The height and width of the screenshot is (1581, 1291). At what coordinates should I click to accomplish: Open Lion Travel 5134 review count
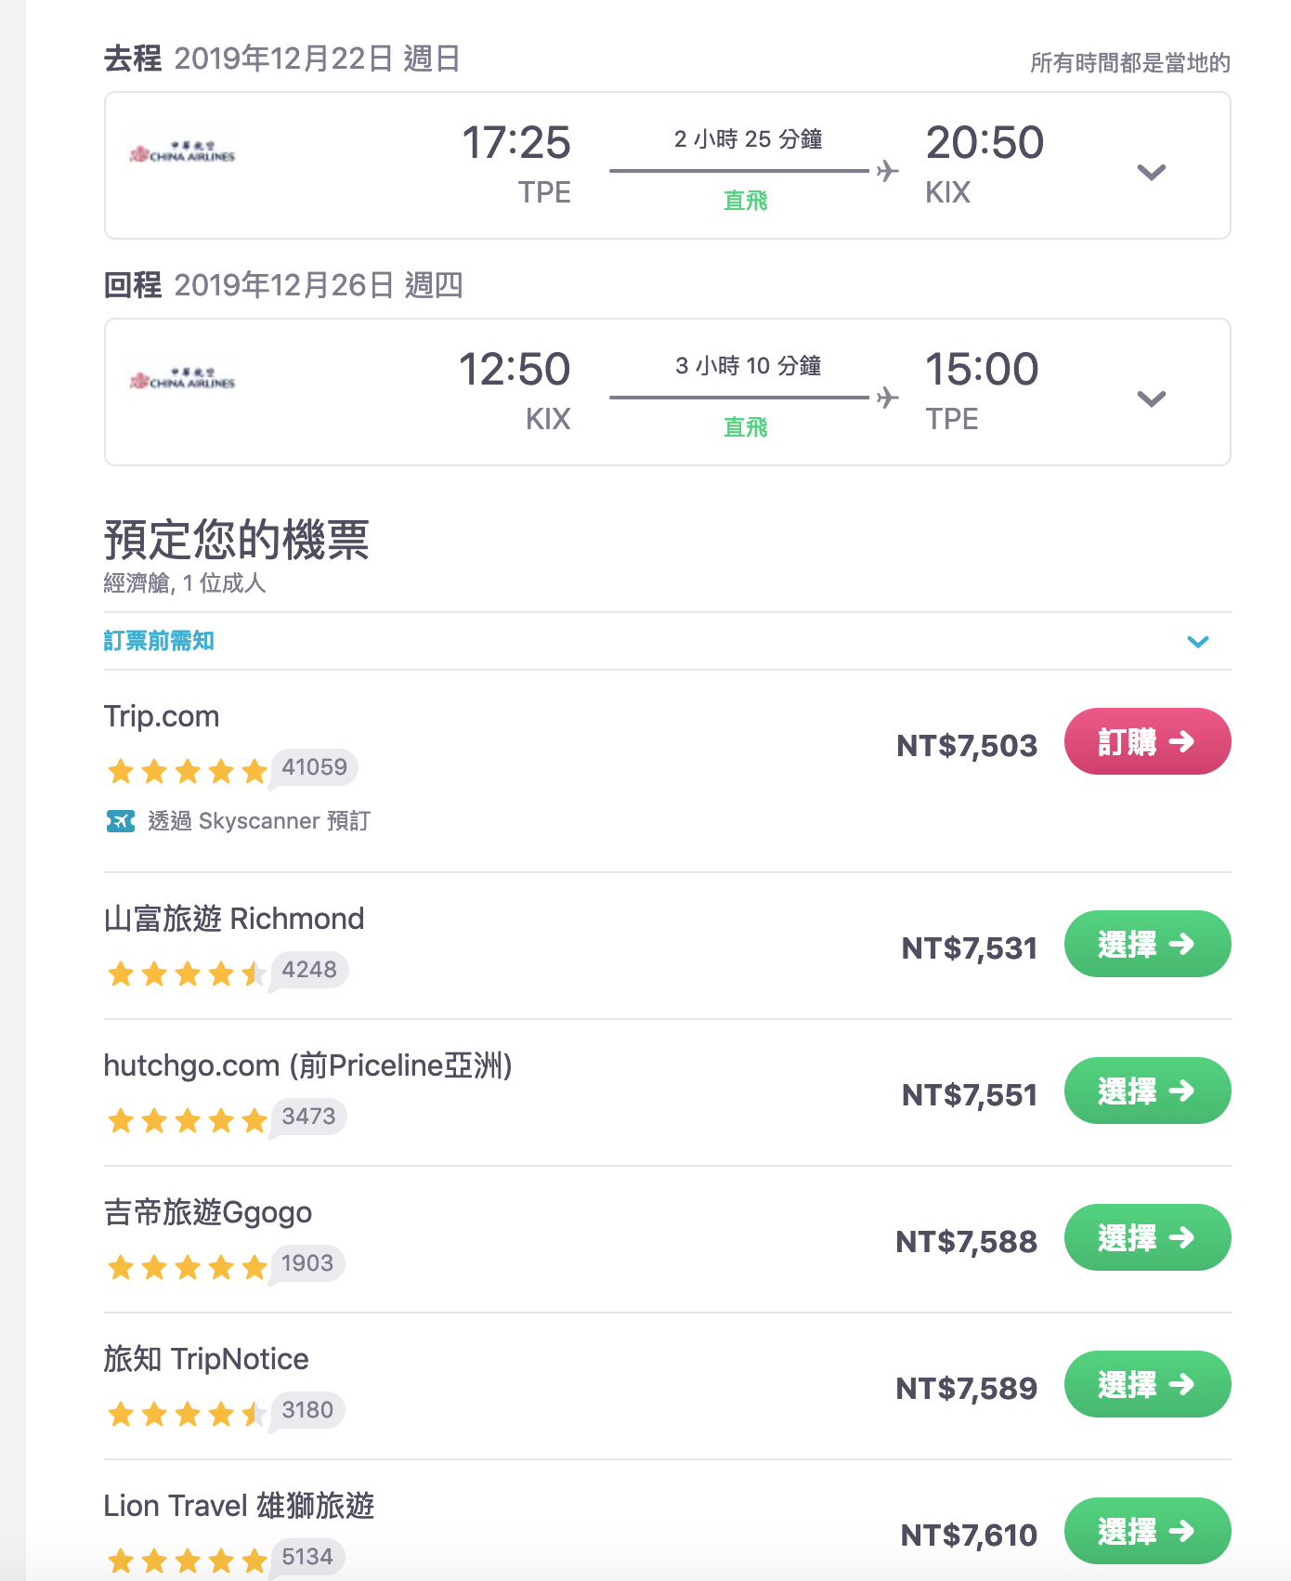coord(307,1557)
